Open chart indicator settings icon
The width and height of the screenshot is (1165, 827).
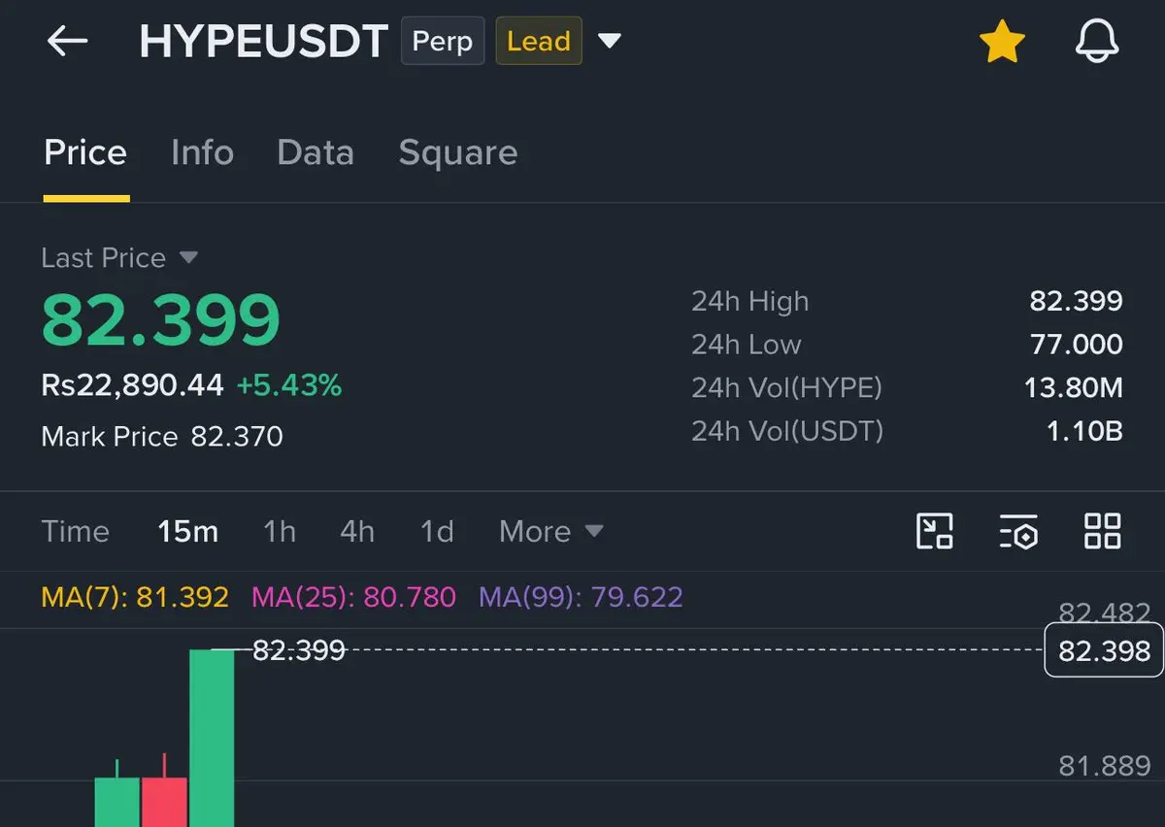(1019, 531)
